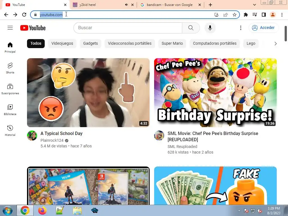Image resolution: width=288 pixels, height=216 pixels.
Task: Select Videoconsolas portátiles chip
Action: coord(130,44)
